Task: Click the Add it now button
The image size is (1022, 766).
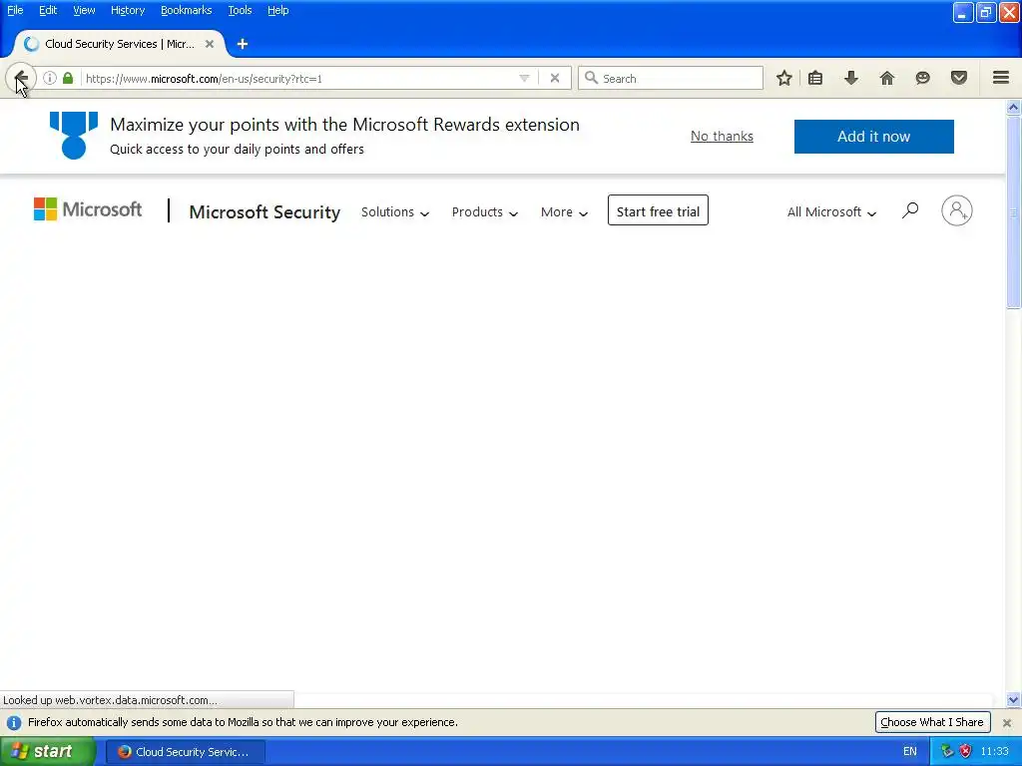Action: 873,136
